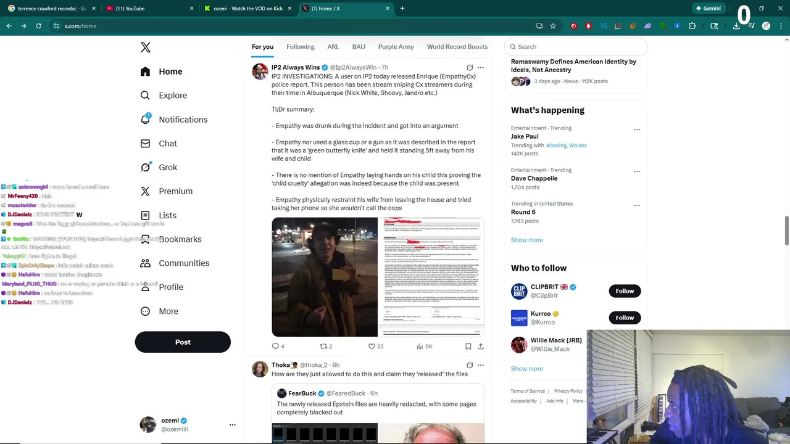This screenshot has height=444, width=790.
Task: Open Home from the sidebar
Action: [161, 72]
